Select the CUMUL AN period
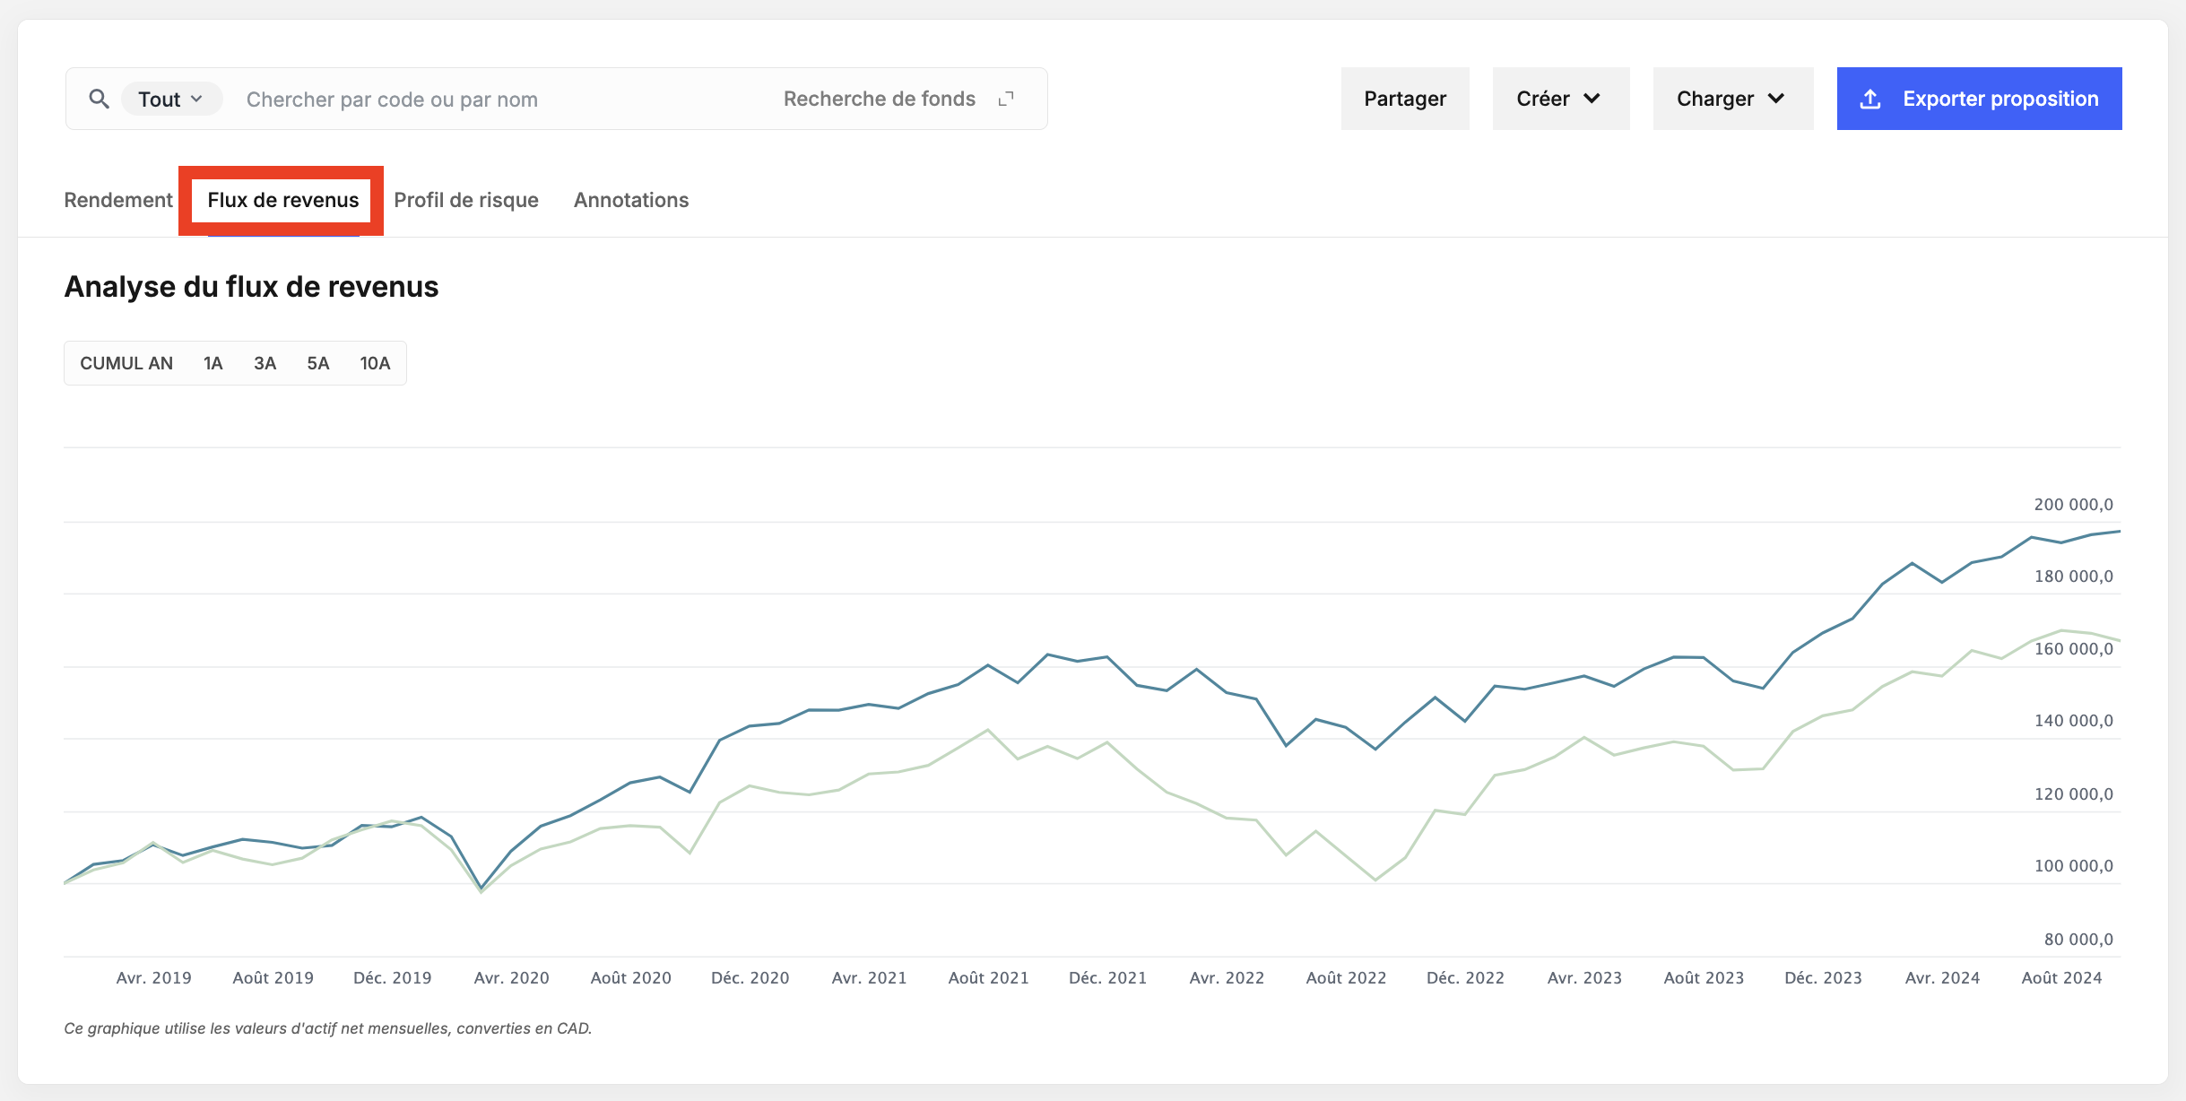The image size is (2186, 1101). click(126, 363)
